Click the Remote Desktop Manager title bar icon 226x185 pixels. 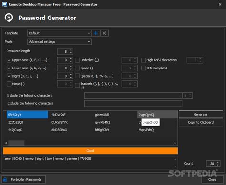[5, 4]
